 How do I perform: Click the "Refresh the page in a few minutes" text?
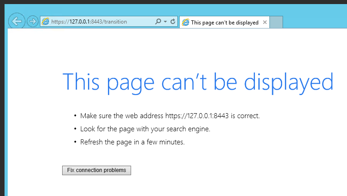click(132, 142)
